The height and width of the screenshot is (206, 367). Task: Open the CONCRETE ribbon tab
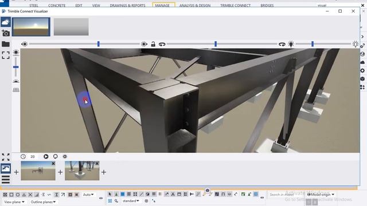click(x=57, y=5)
